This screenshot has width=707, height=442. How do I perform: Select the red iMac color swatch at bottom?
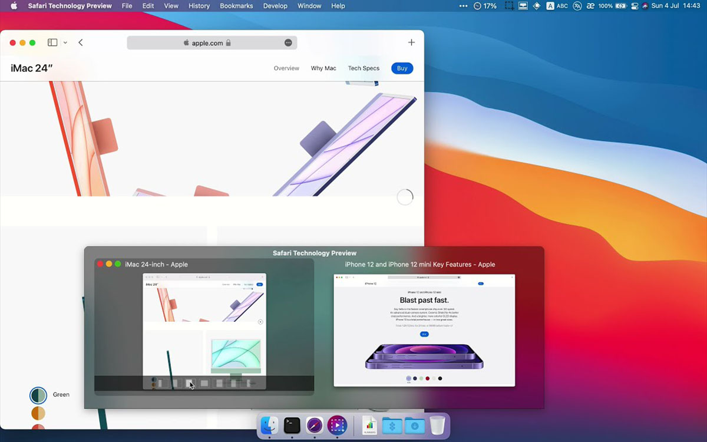click(38, 427)
